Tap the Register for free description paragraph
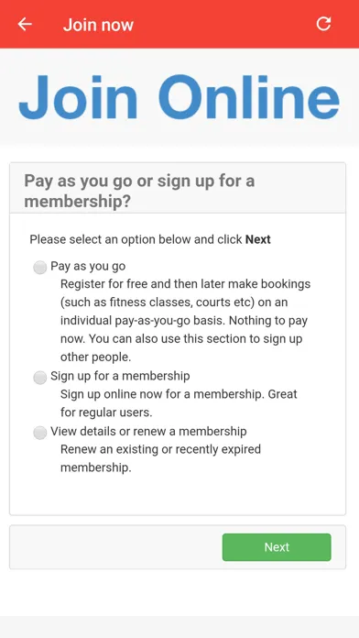The image size is (359, 638). [x=185, y=320]
